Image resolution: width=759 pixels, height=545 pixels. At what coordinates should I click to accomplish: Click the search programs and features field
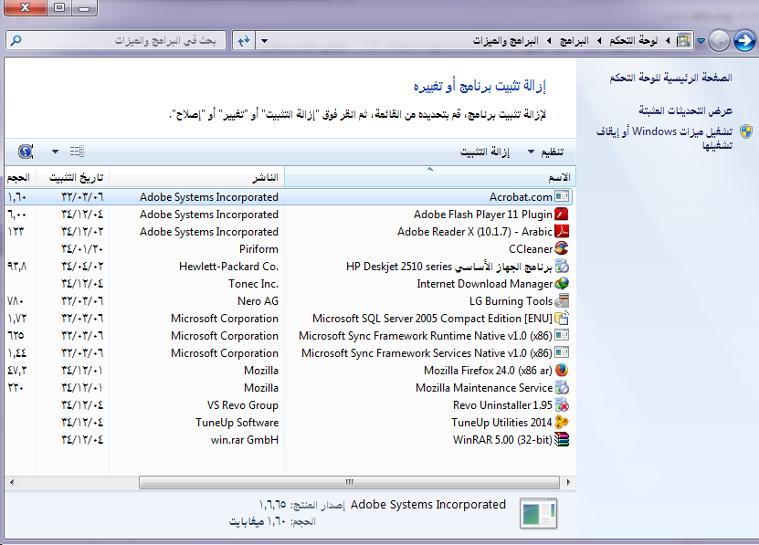pos(116,41)
